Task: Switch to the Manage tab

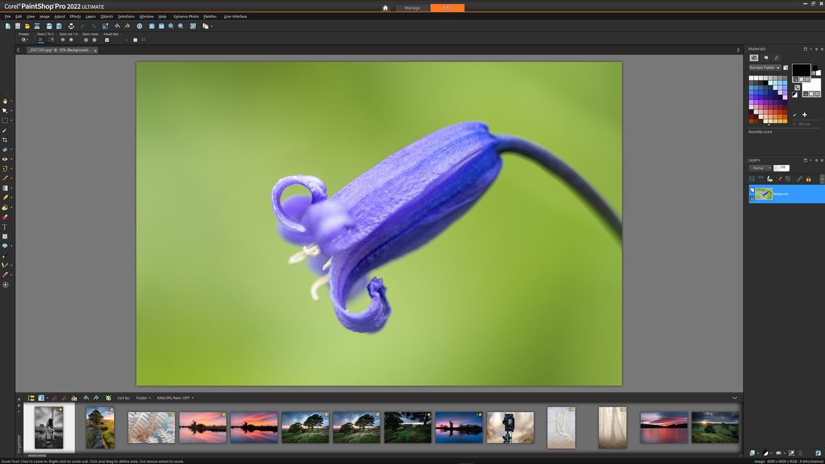Action: [412, 8]
